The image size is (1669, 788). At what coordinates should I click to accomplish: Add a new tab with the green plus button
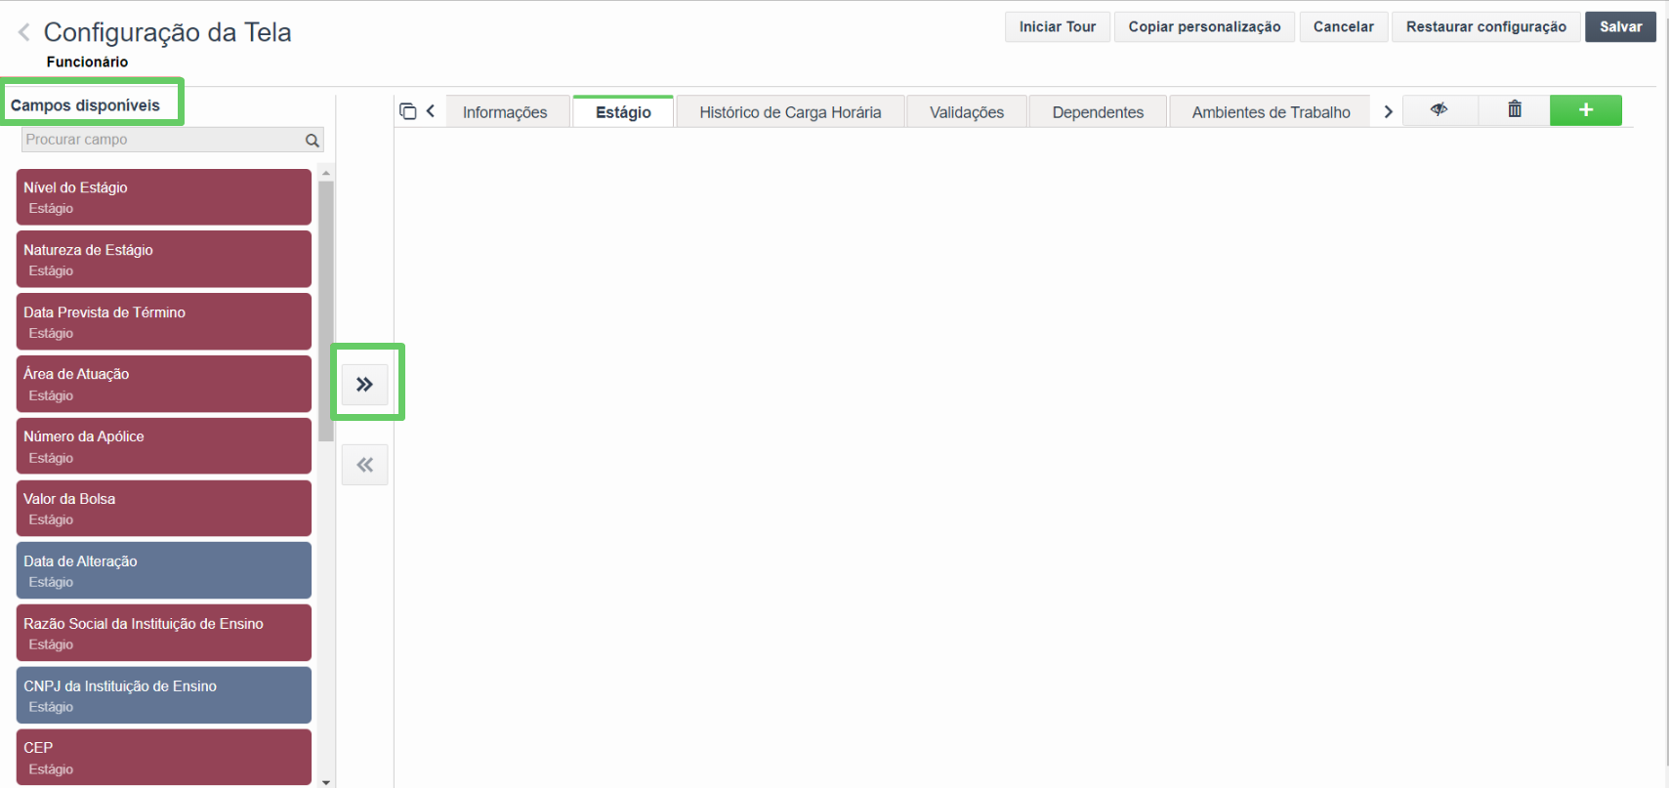[x=1586, y=110]
